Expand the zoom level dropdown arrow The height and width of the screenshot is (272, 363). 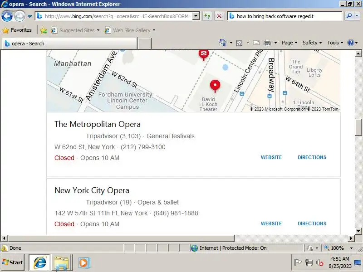pyautogui.click(x=351, y=248)
